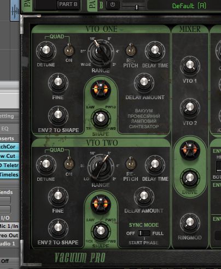Click the VTO Two glowing vacuum tube
This screenshot has width=221, height=269.
point(101,204)
